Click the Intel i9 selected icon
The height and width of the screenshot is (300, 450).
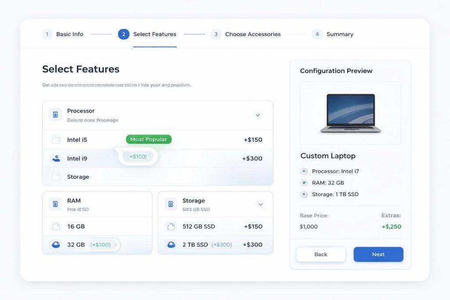(56, 159)
